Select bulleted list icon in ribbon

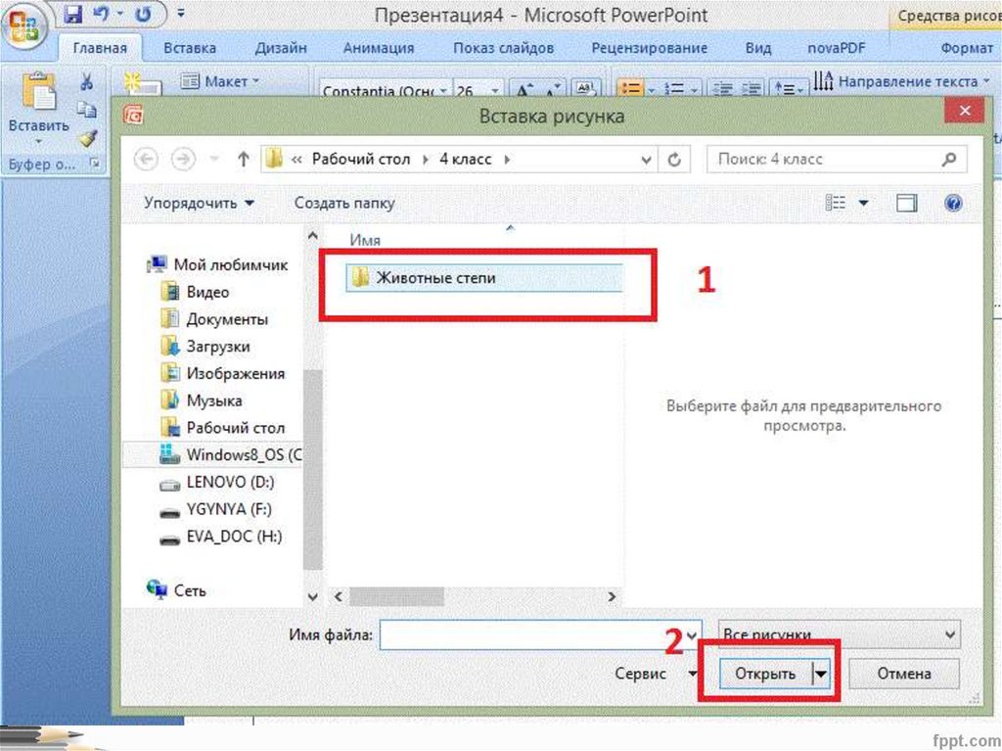631,89
